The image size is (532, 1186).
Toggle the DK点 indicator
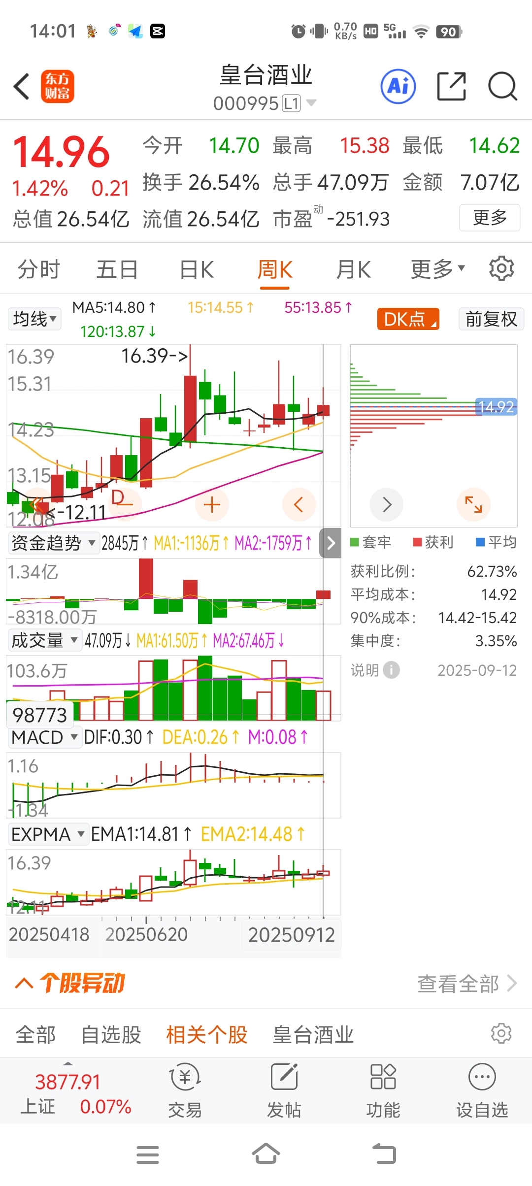pos(408,319)
